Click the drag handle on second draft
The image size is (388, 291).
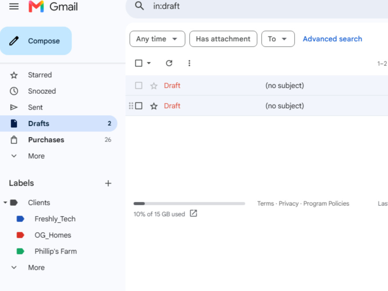tap(131, 106)
